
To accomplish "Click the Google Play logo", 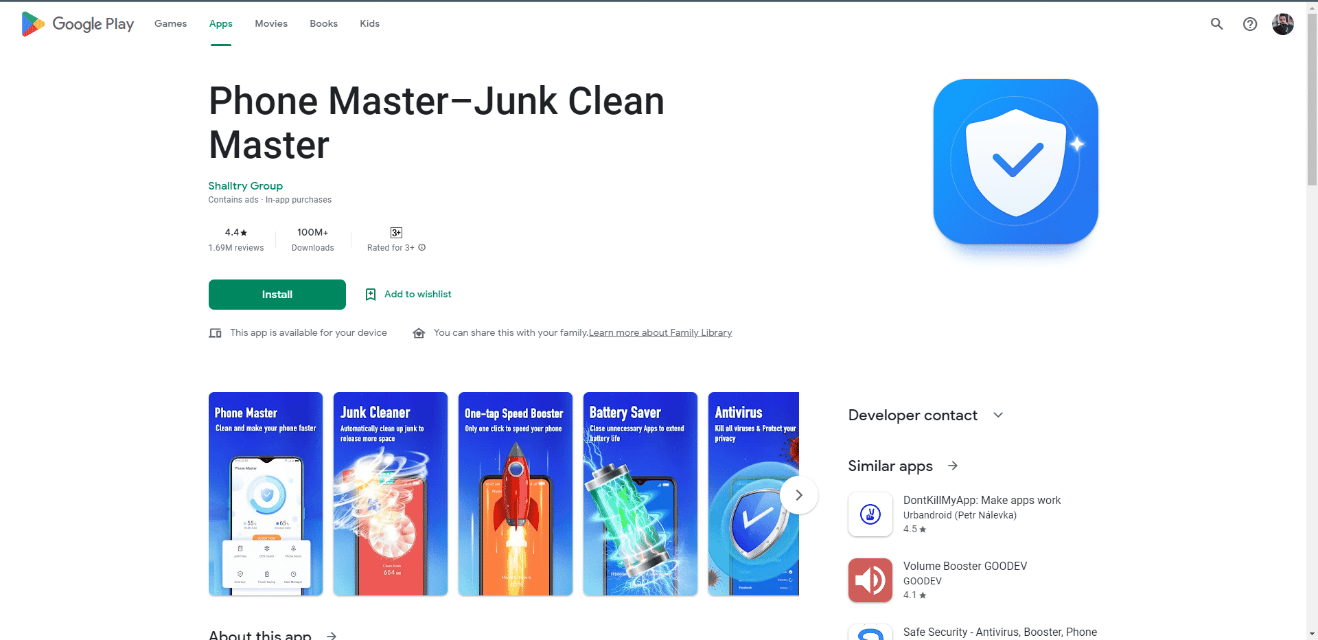I will (x=78, y=24).
